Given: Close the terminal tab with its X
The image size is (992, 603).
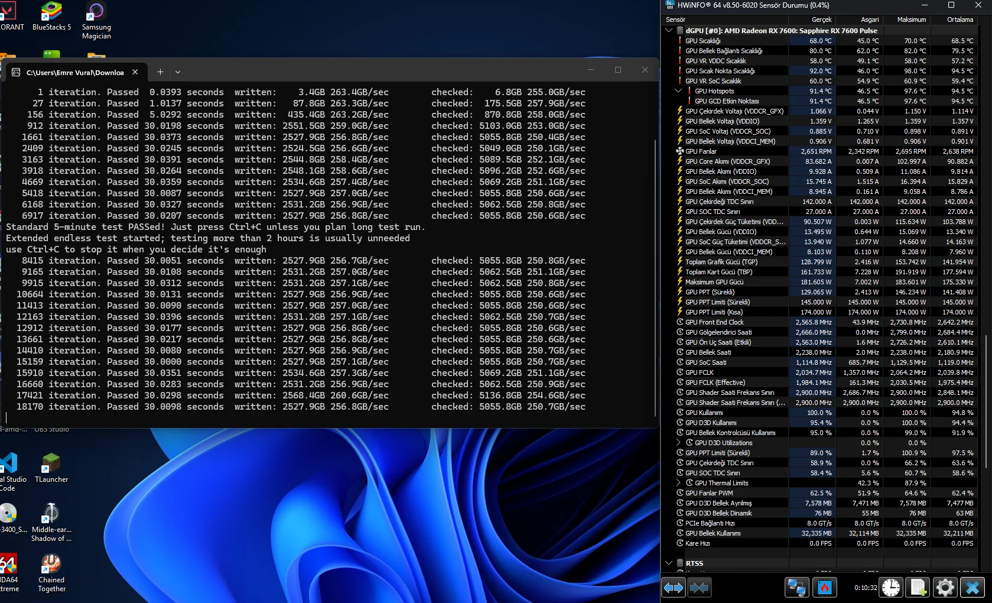Looking at the screenshot, I should coord(135,72).
